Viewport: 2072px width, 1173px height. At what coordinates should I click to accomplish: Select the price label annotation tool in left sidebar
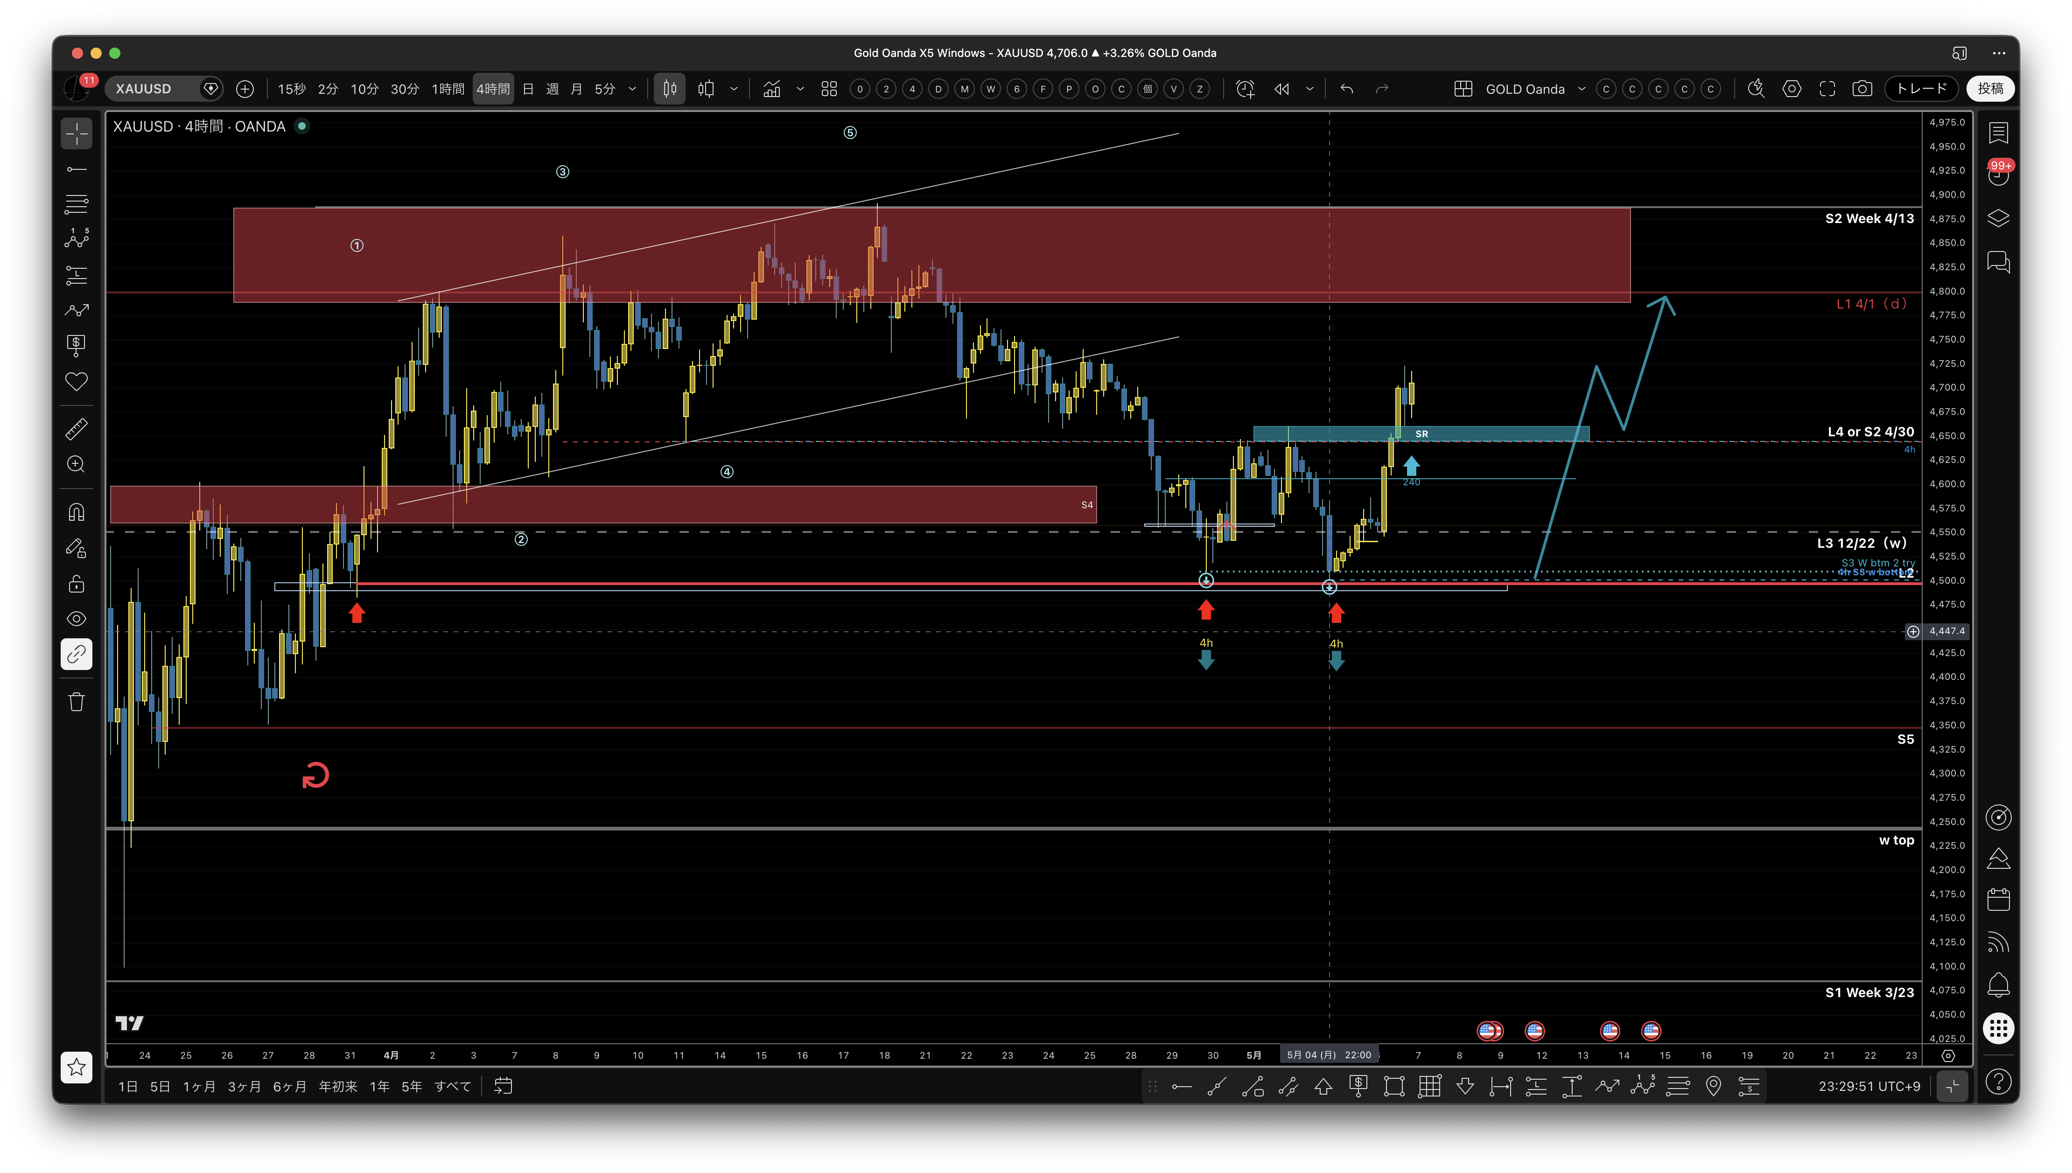[x=77, y=346]
